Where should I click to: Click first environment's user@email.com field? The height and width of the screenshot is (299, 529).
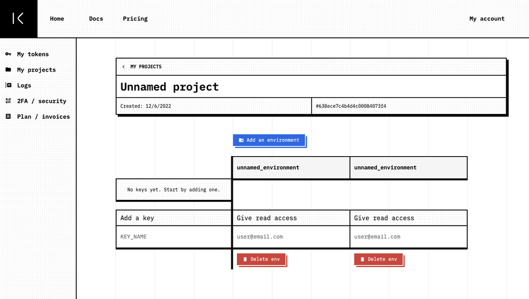[x=290, y=237]
